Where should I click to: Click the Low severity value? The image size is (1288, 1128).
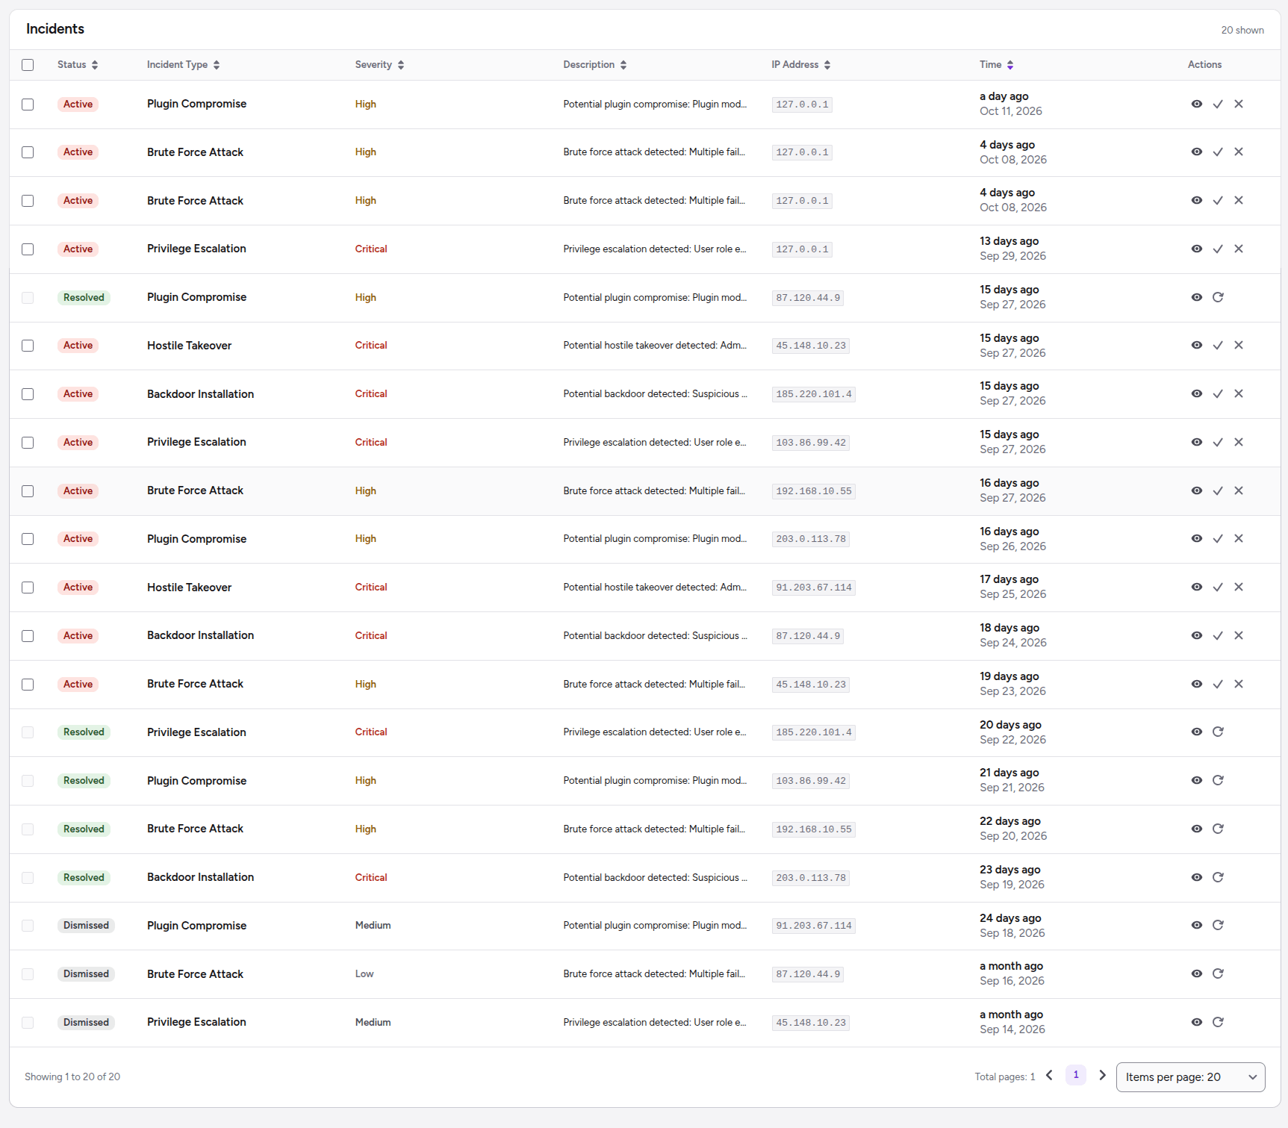(x=364, y=973)
